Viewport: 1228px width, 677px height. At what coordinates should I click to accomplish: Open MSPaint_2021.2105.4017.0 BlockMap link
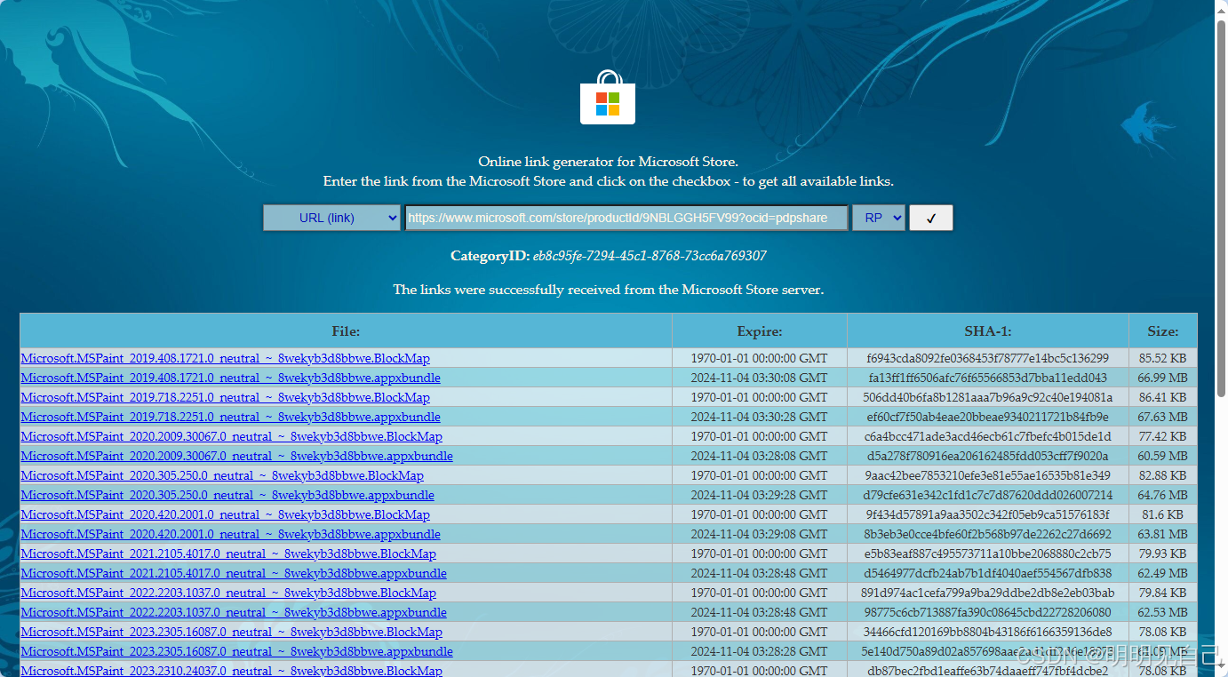pyautogui.click(x=228, y=554)
